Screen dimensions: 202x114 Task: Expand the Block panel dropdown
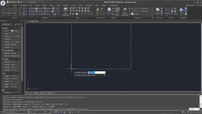coord(114,18)
